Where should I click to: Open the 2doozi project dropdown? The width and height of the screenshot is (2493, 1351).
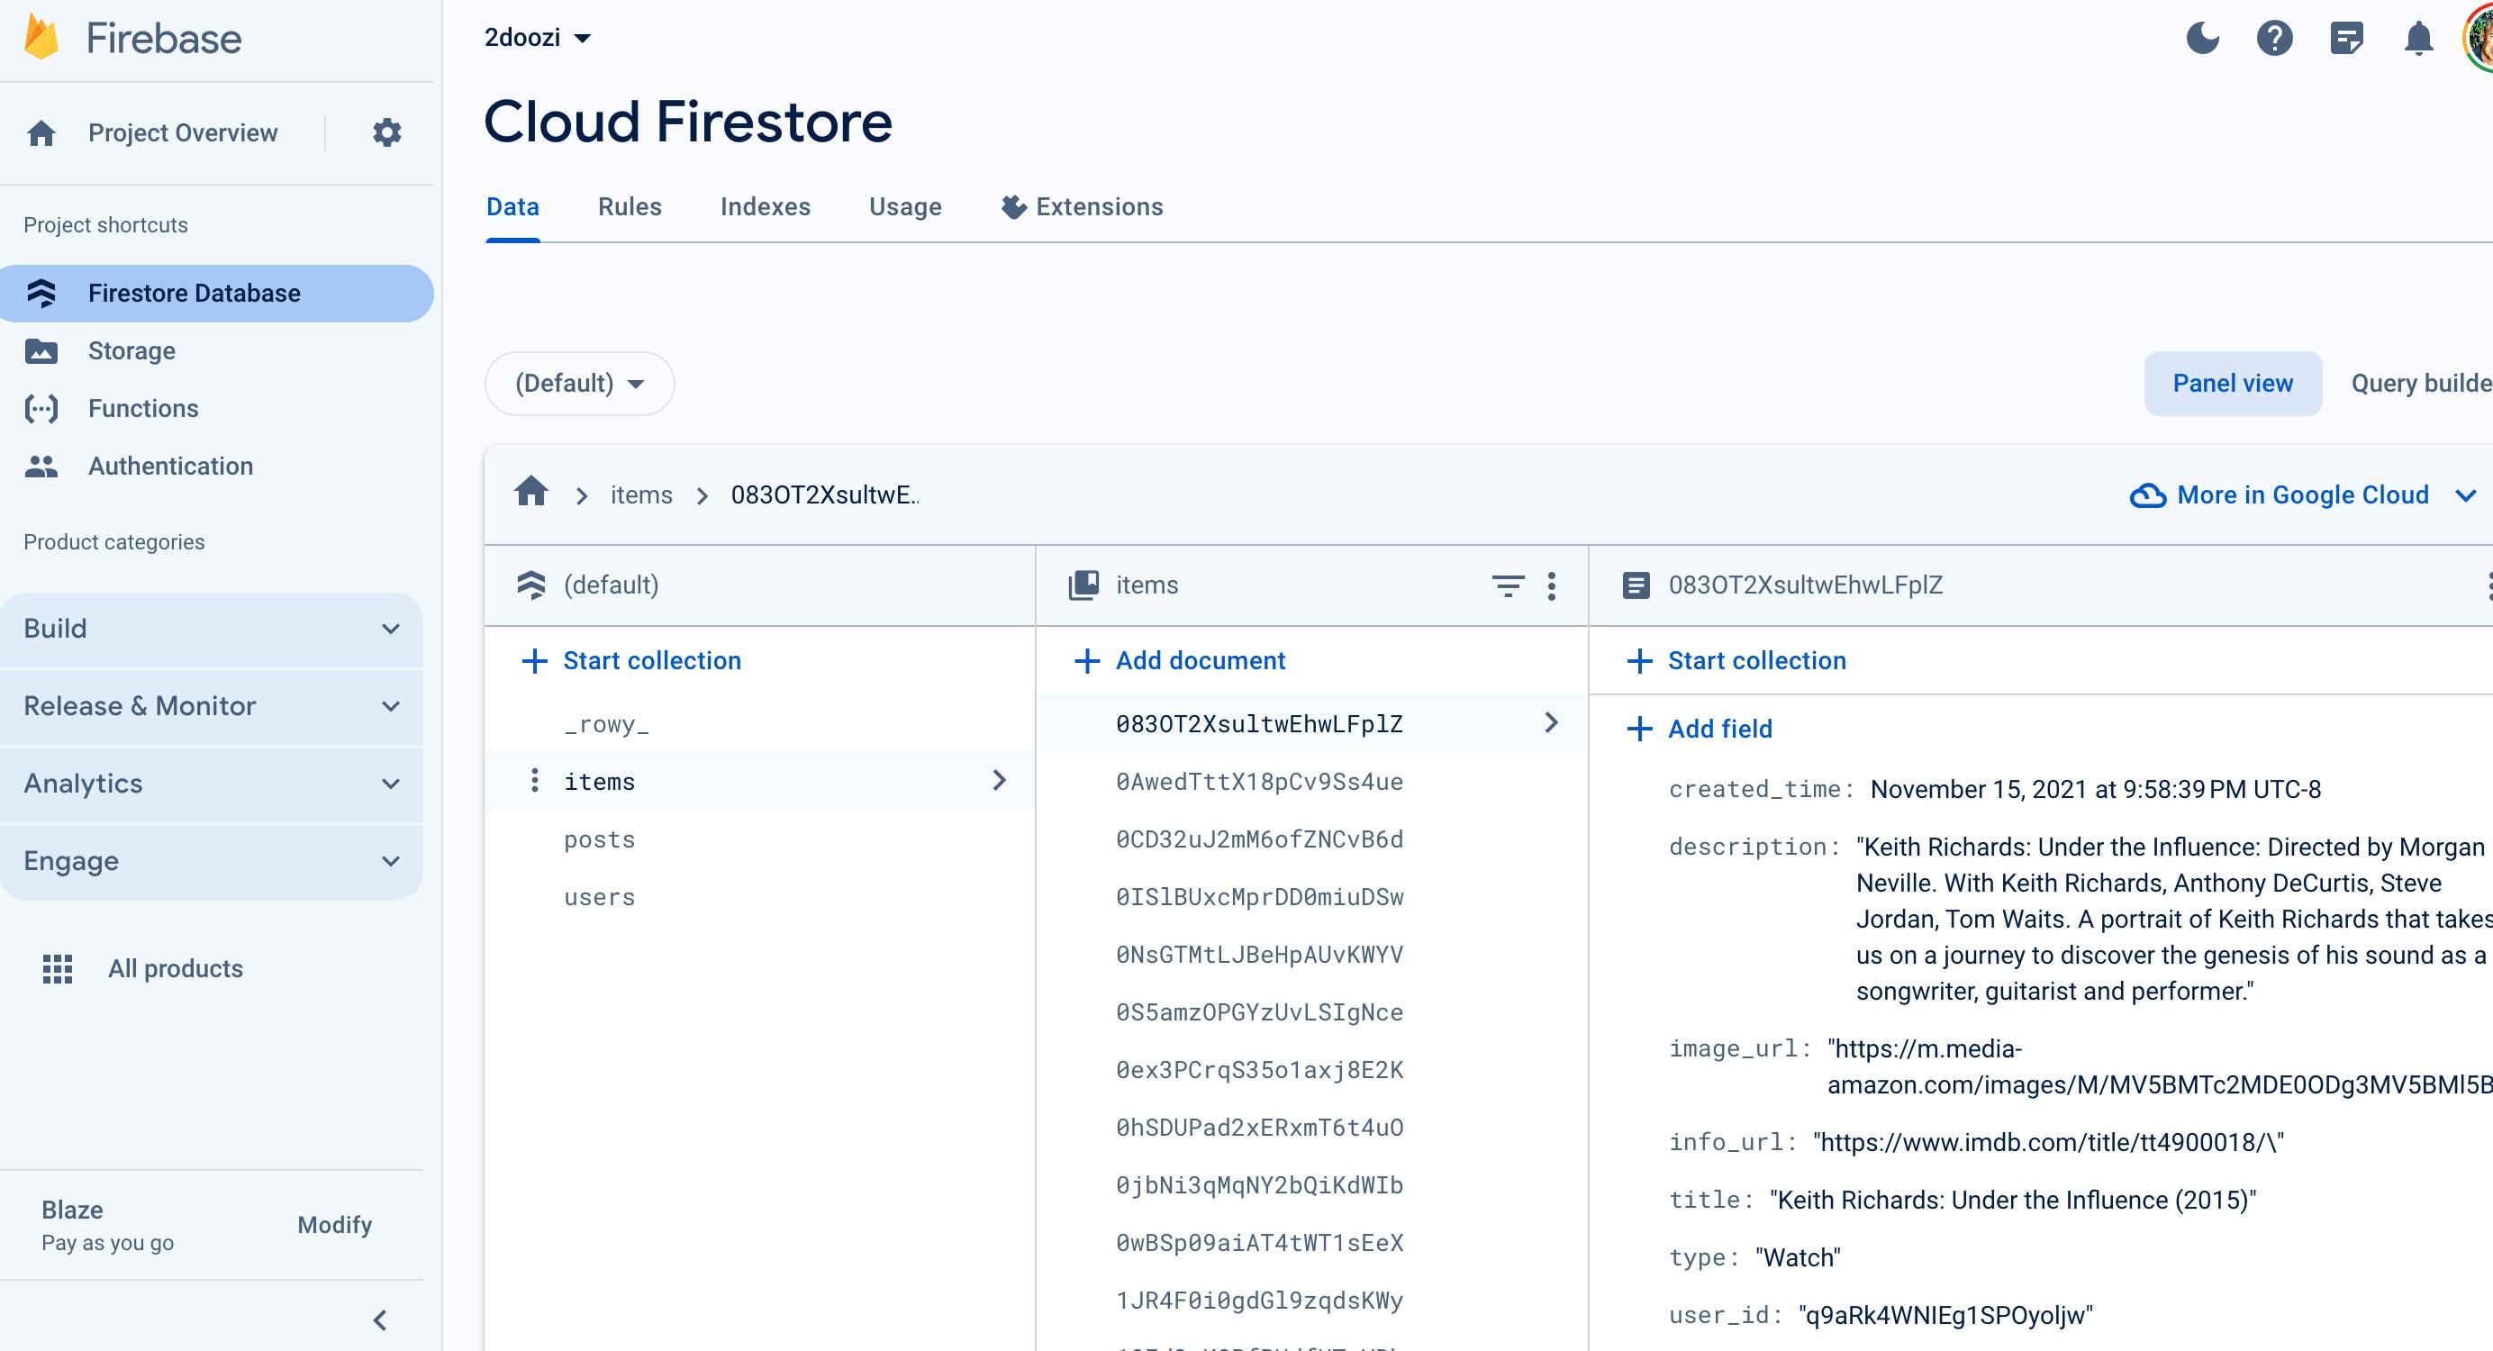[538, 38]
